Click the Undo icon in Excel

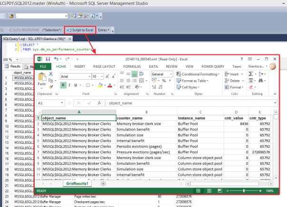coord(56,59)
